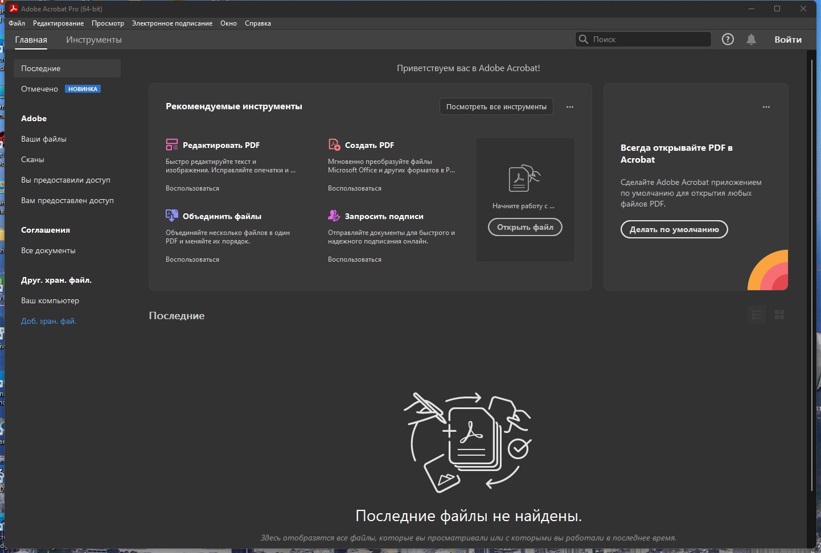Click the vertical scrollbar on the right

tap(812, 273)
